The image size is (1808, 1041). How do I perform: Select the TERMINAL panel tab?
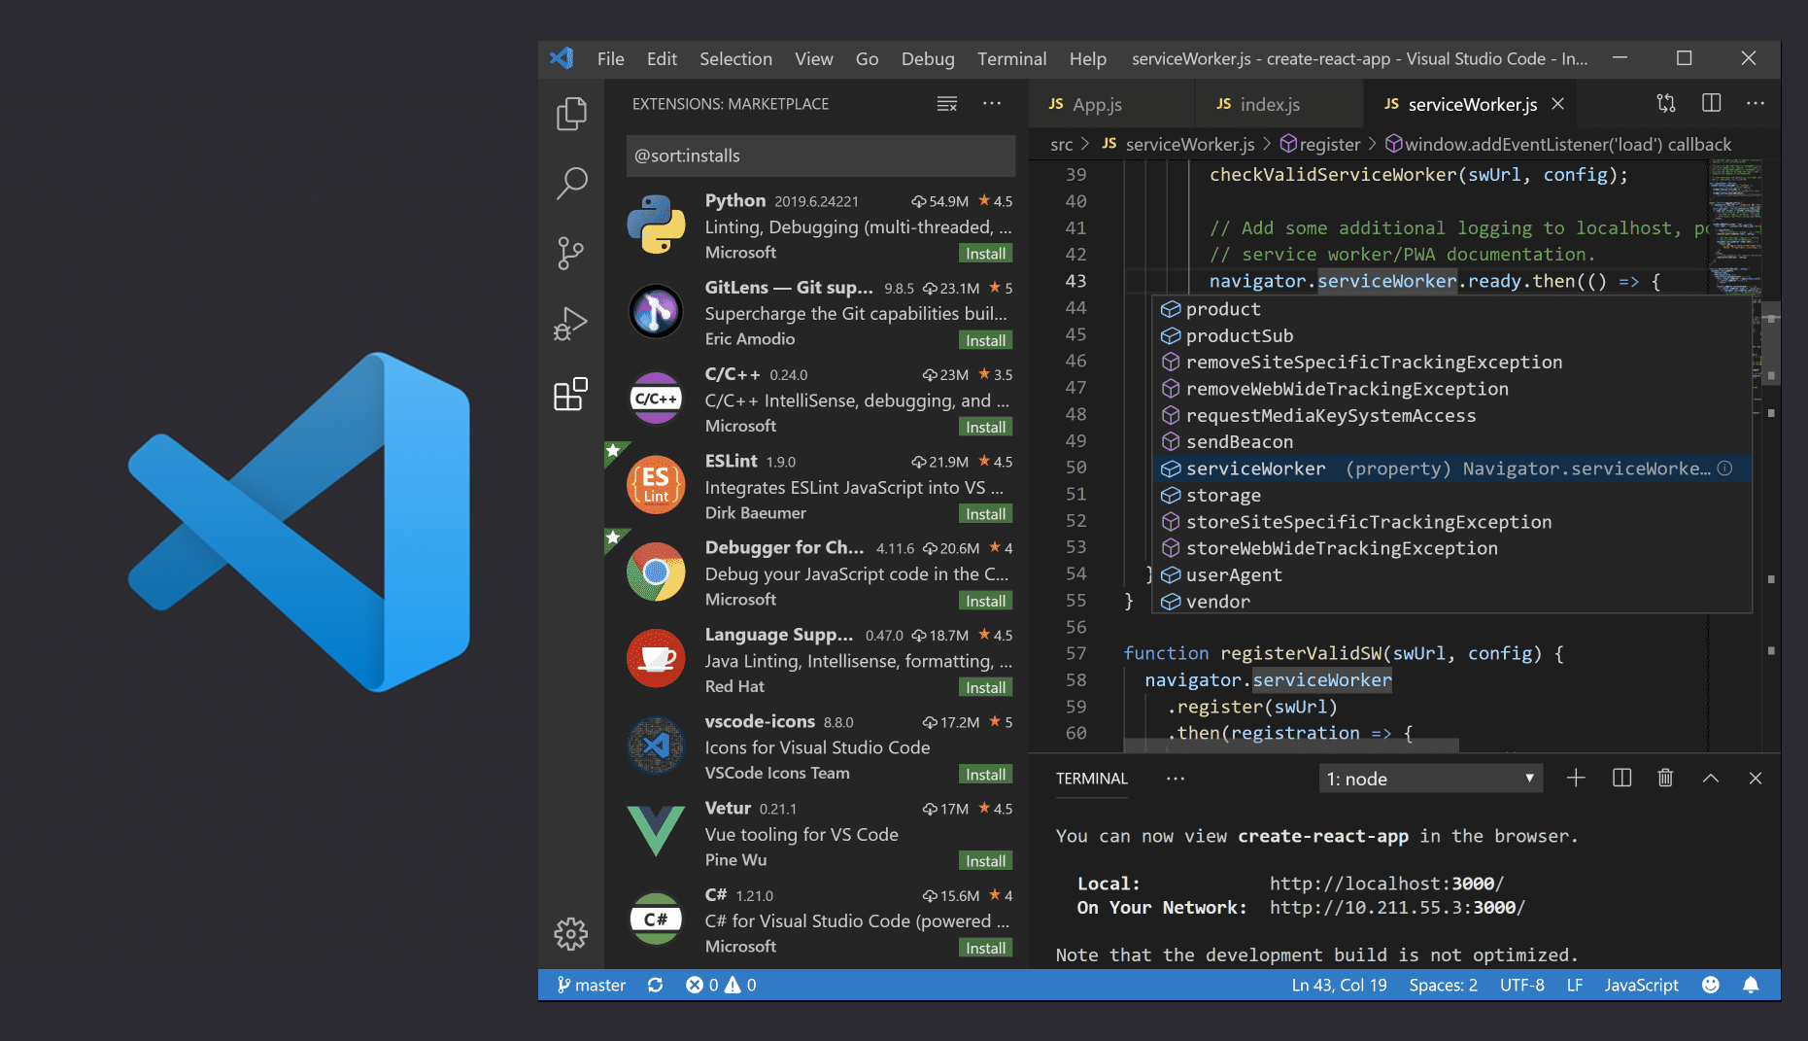pyautogui.click(x=1092, y=779)
